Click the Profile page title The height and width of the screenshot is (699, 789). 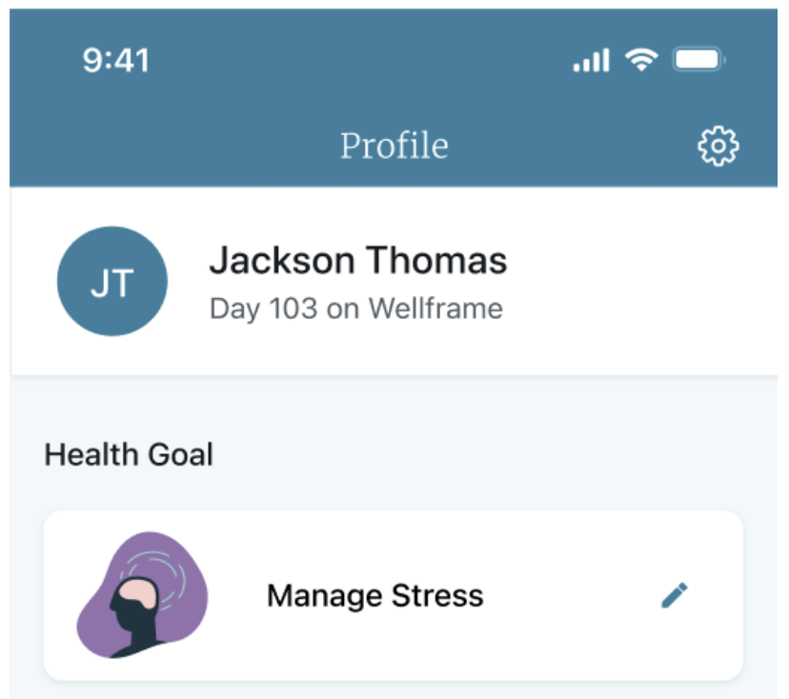tap(394, 146)
